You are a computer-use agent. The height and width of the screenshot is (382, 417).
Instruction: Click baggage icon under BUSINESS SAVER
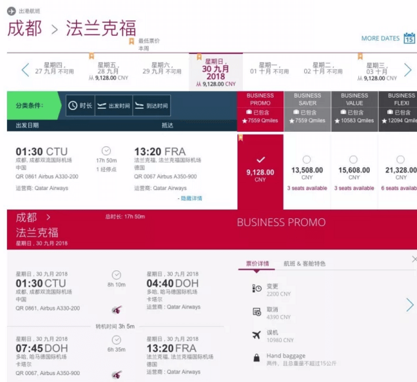(296, 112)
